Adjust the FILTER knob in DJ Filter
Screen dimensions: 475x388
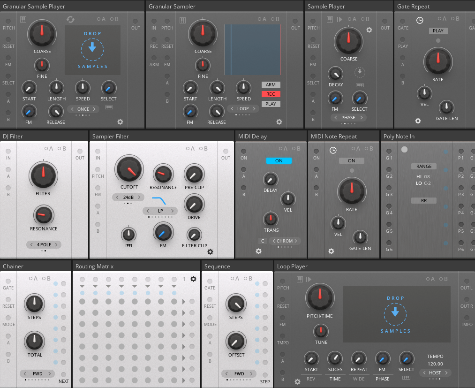pyautogui.click(x=43, y=176)
